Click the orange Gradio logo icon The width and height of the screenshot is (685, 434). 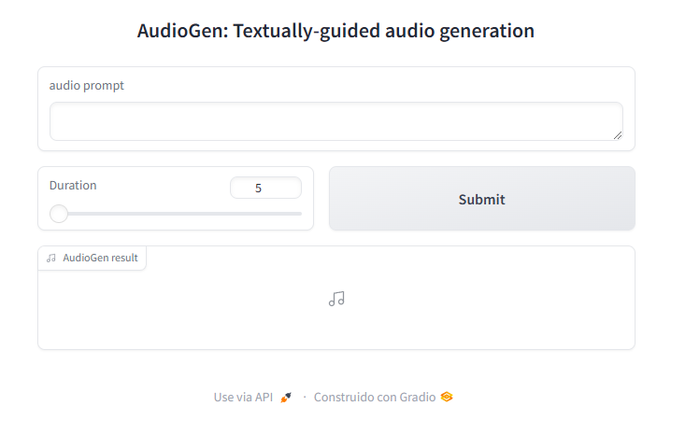click(x=447, y=397)
